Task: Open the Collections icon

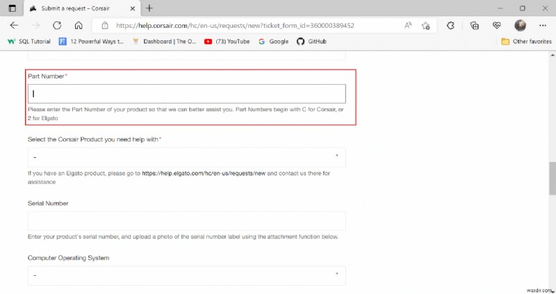Action: tap(474, 25)
